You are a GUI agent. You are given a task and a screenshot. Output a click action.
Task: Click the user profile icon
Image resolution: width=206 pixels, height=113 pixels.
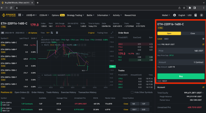tap(175, 15)
